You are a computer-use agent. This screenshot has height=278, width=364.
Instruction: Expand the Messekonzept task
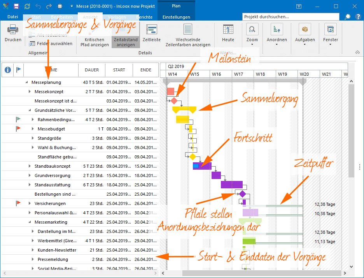30,91
